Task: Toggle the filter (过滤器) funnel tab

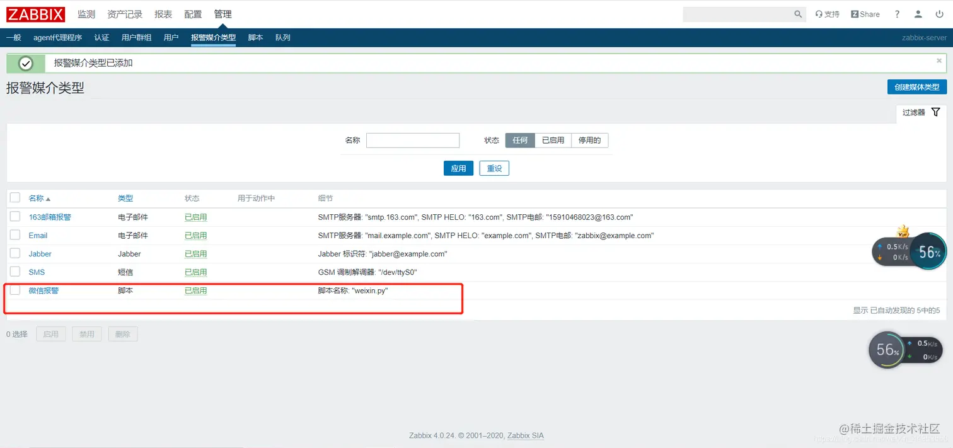Action: (x=921, y=112)
